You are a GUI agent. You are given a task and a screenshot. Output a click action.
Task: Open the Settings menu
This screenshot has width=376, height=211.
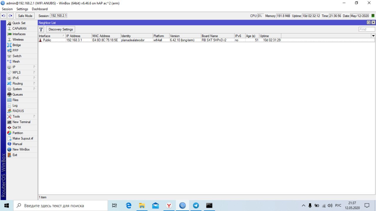click(x=22, y=9)
